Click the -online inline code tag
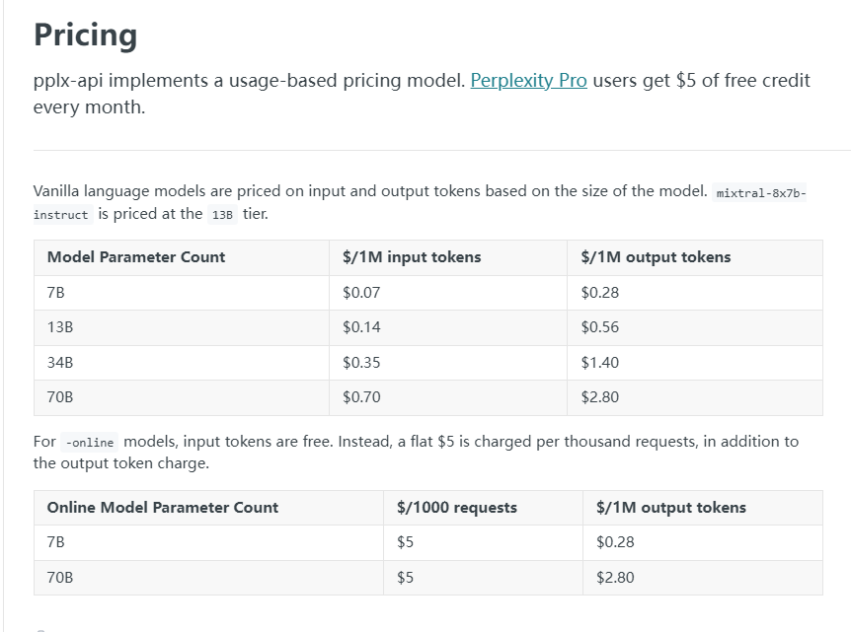Screen dimensions: 851x632 pos(89,443)
